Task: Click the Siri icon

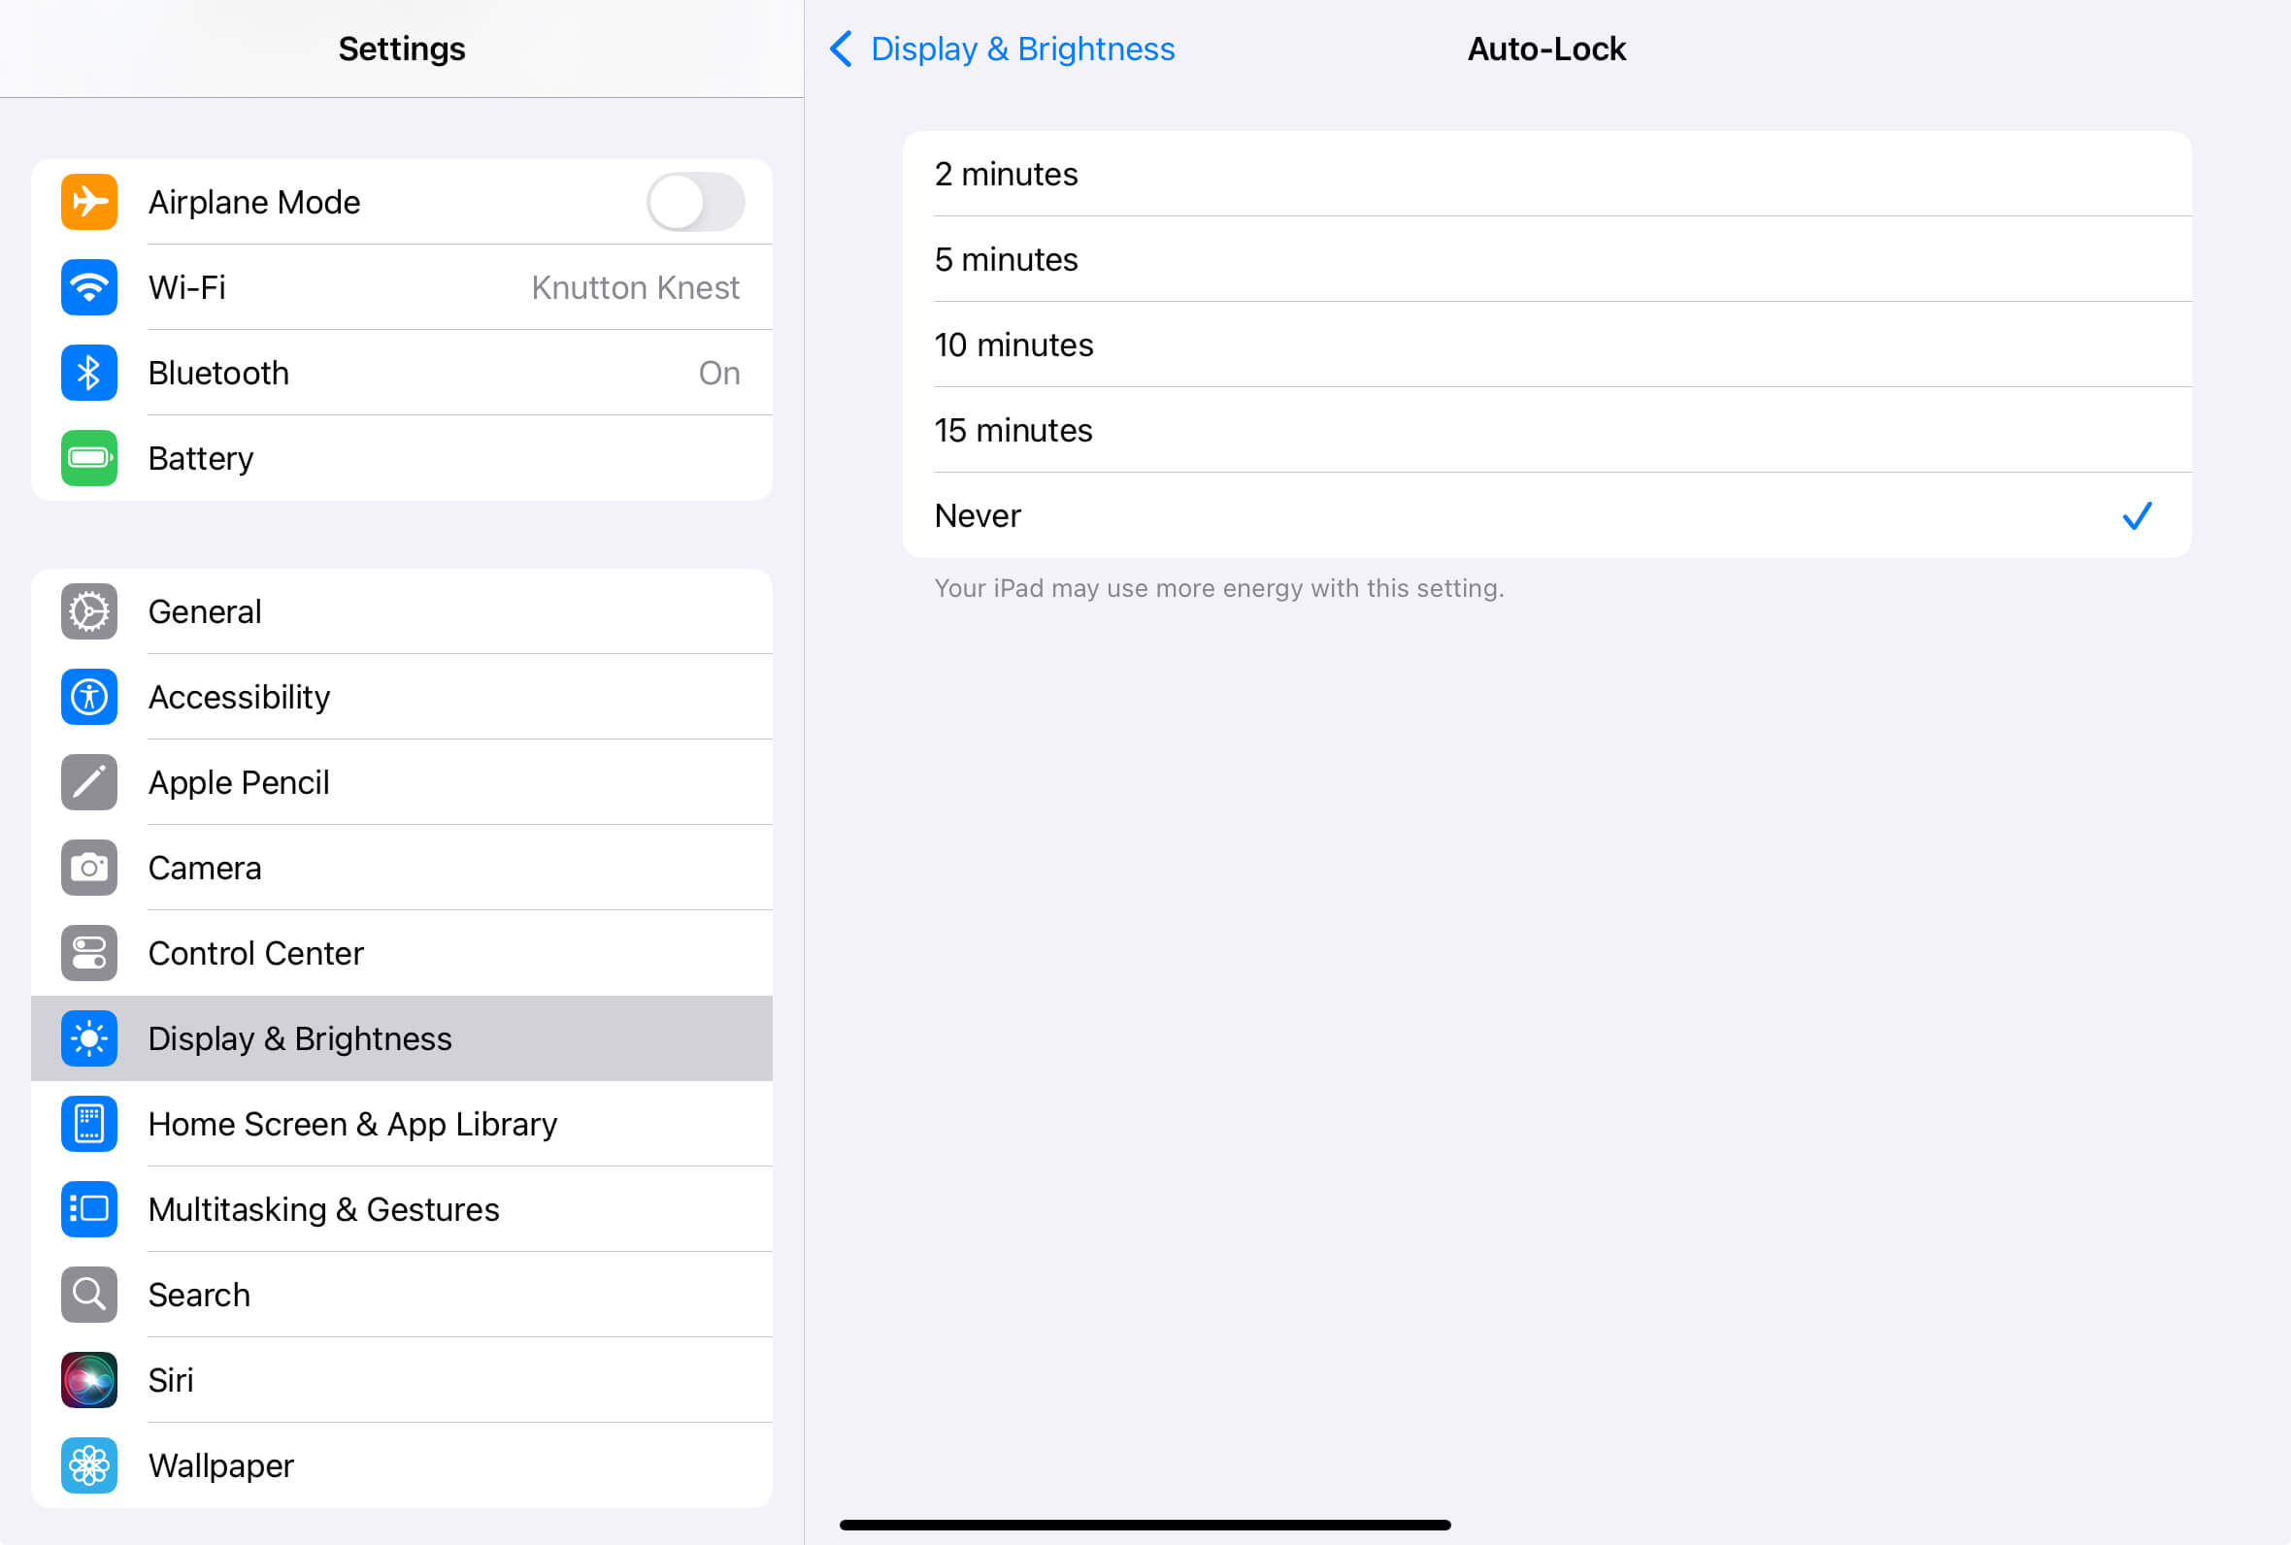Action: coord(88,1379)
